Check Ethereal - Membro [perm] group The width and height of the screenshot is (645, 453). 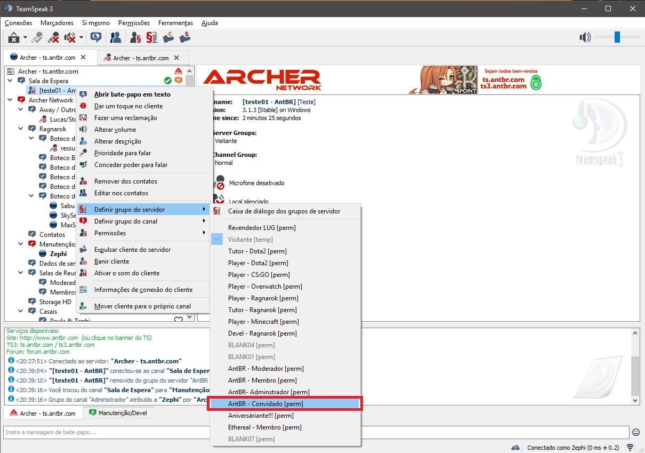[285, 427]
